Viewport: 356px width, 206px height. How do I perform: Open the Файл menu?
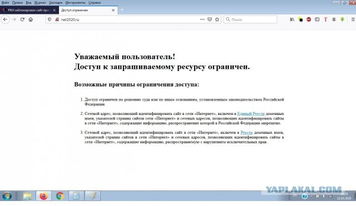click(5, 3)
